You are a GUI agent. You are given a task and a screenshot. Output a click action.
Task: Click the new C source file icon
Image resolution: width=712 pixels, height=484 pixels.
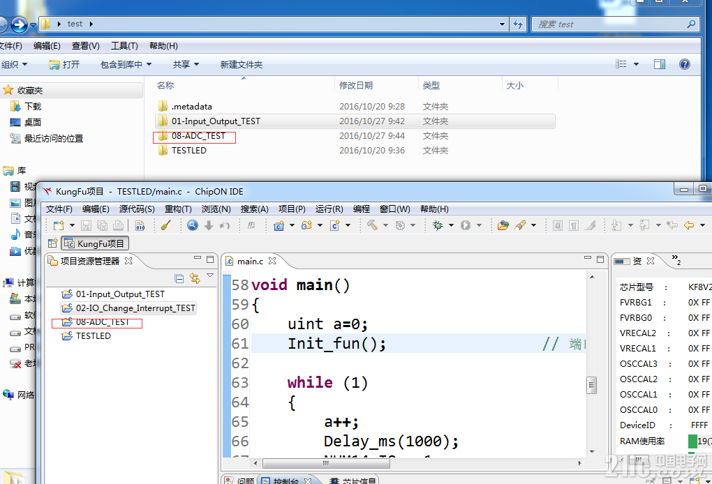point(334,225)
